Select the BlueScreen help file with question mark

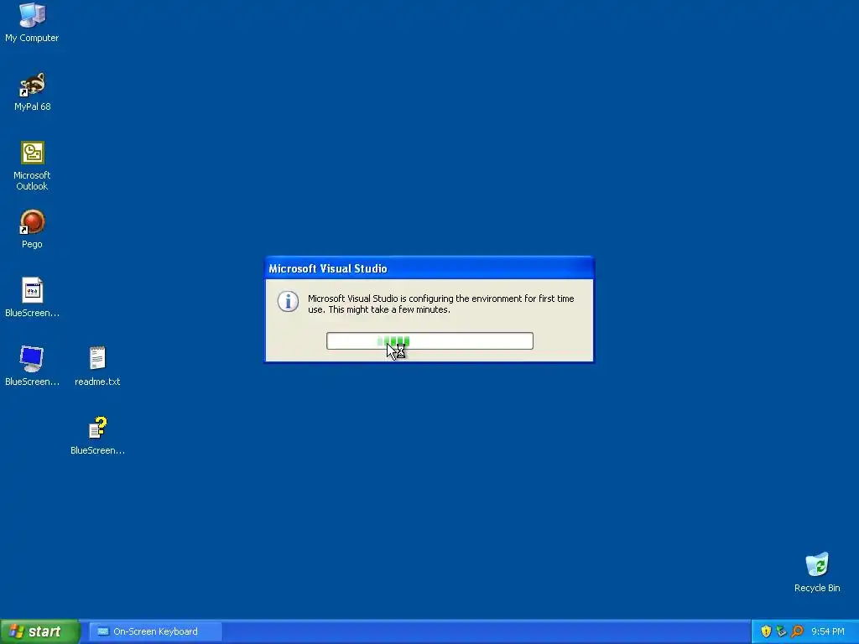tap(97, 435)
